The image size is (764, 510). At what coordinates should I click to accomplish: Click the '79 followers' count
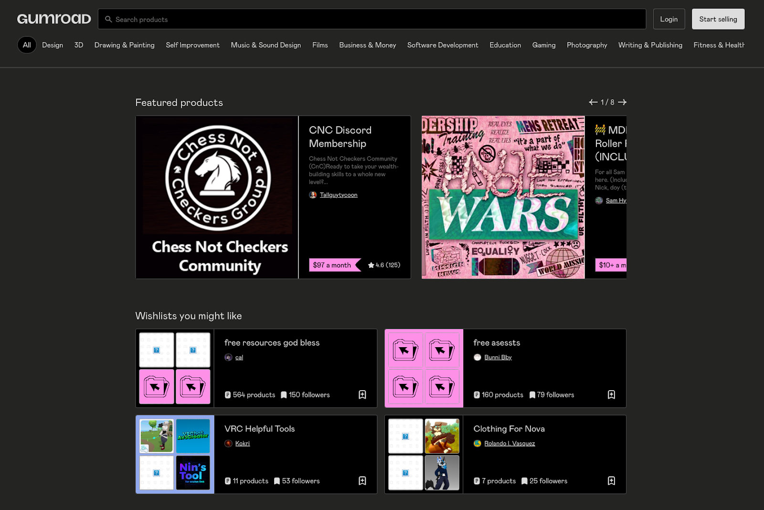pyautogui.click(x=552, y=395)
